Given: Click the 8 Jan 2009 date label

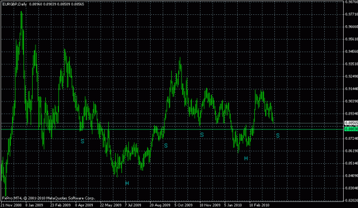Looking at the screenshot, I should 34,205.
